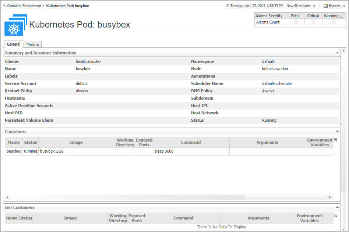This screenshot has height=232, width=349.
Task: Select the General tab
Action: (x=14, y=44)
